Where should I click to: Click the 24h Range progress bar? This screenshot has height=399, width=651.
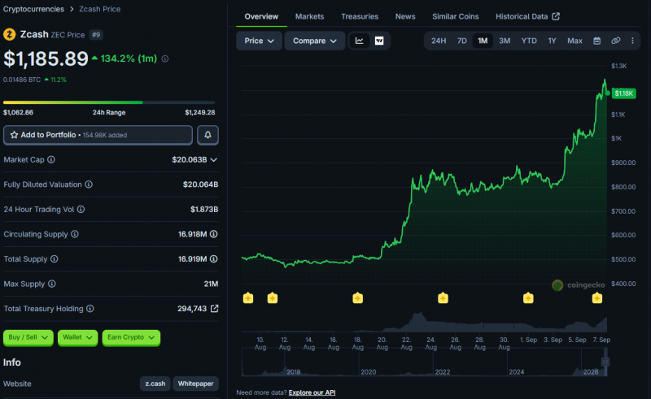[109, 102]
